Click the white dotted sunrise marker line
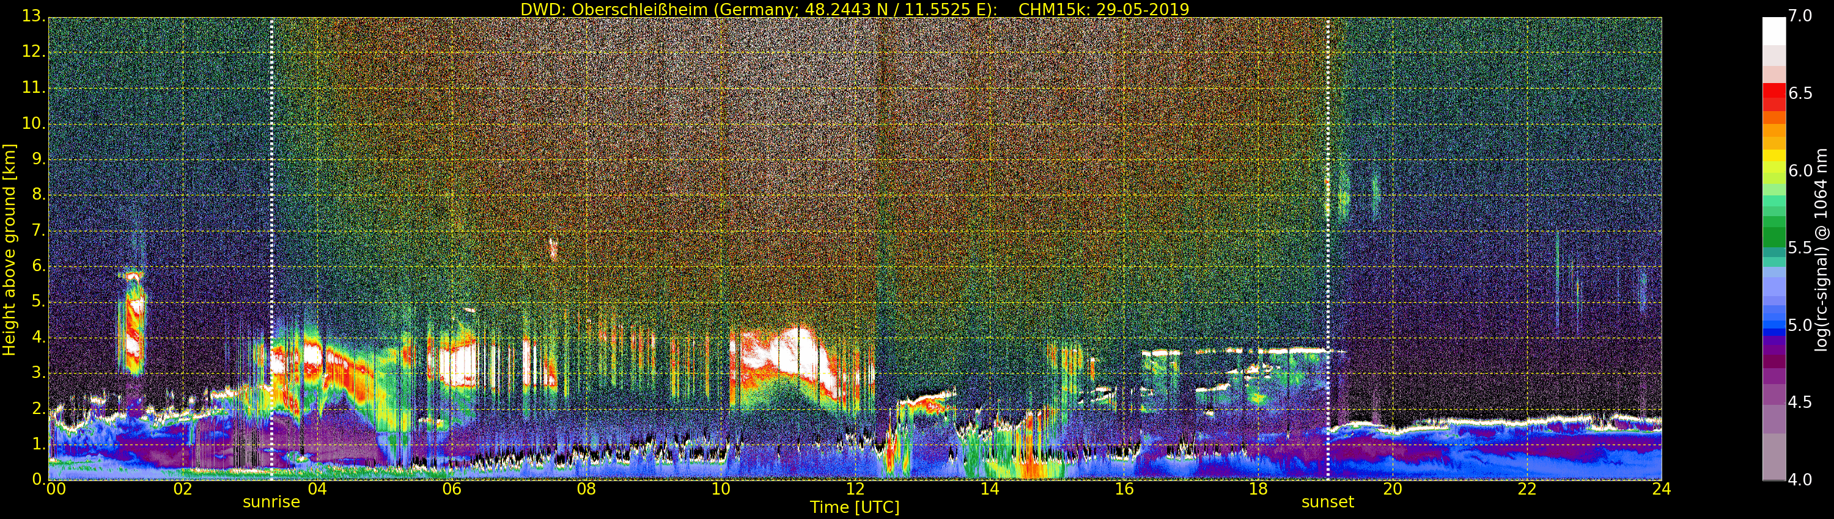1834x519 pixels. click(271, 248)
